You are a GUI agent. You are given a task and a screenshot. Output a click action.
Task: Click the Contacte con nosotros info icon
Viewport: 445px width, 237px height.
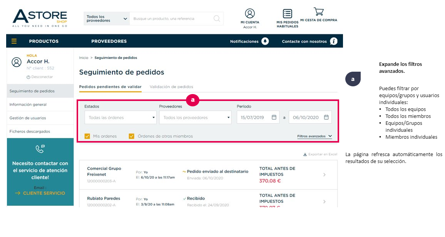tap(334, 41)
